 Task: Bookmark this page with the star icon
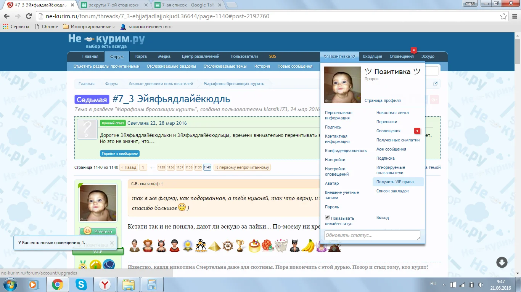[503, 16]
